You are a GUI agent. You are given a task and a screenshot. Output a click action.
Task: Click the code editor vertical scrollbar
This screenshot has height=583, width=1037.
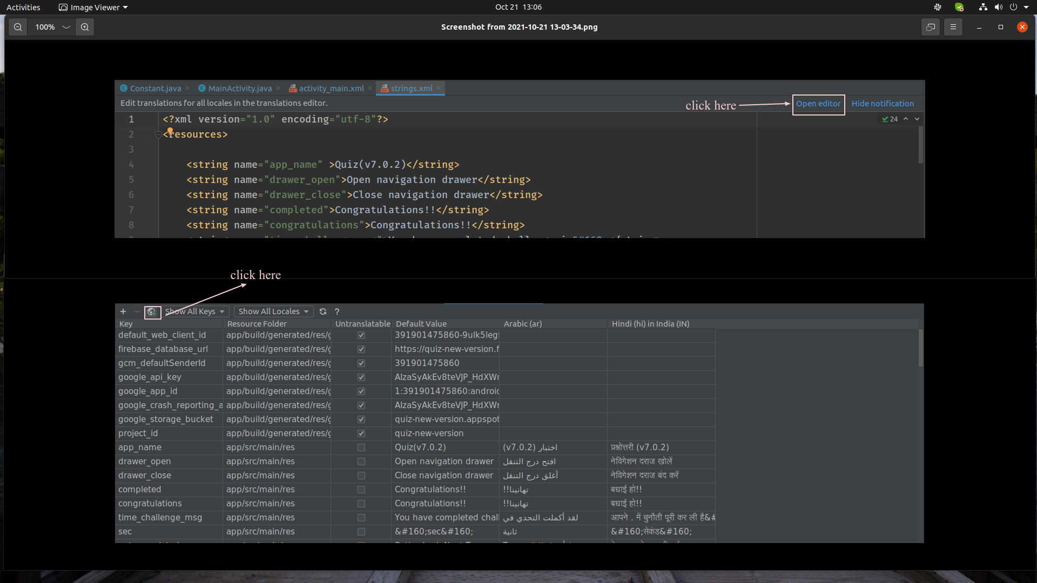921,145
